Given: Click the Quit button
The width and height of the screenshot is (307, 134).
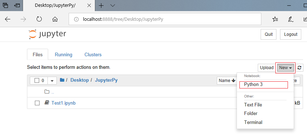Looking at the screenshot, I should pos(269,34).
